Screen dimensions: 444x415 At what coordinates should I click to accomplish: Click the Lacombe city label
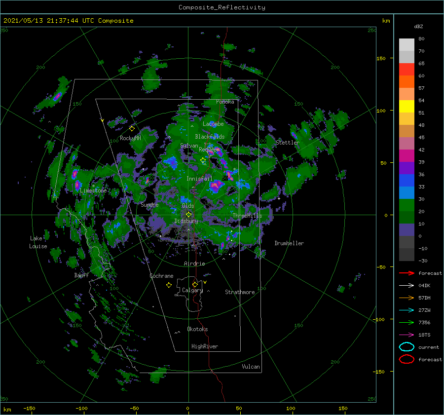(x=213, y=124)
